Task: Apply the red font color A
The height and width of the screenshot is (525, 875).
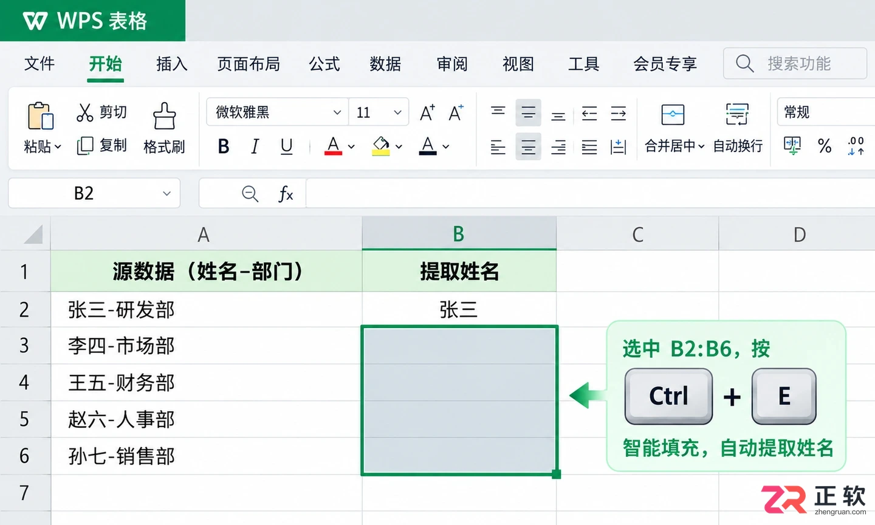Action: click(x=333, y=146)
